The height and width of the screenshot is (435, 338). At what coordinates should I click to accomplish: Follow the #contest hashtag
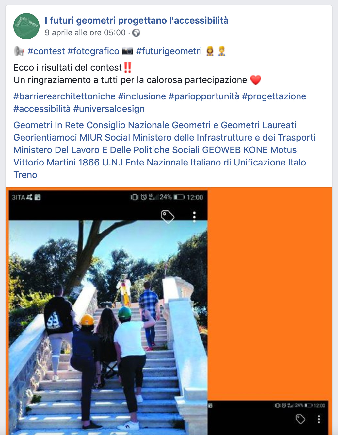(46, 51)
